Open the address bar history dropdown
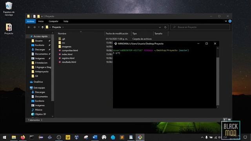 160,27
